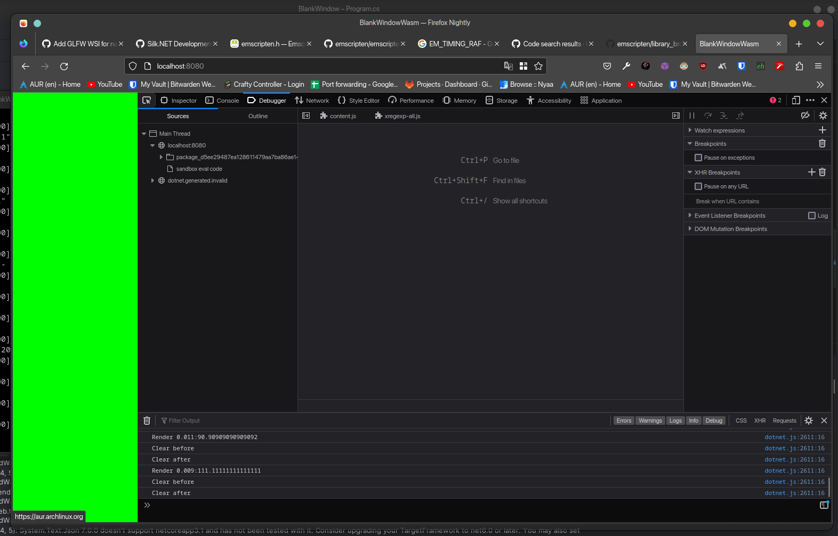Expand the package_d5ee29487ea folder

(x=161, y=157)
